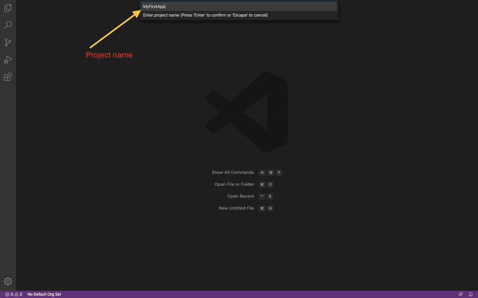Click No Default Org Set status item

44,294
